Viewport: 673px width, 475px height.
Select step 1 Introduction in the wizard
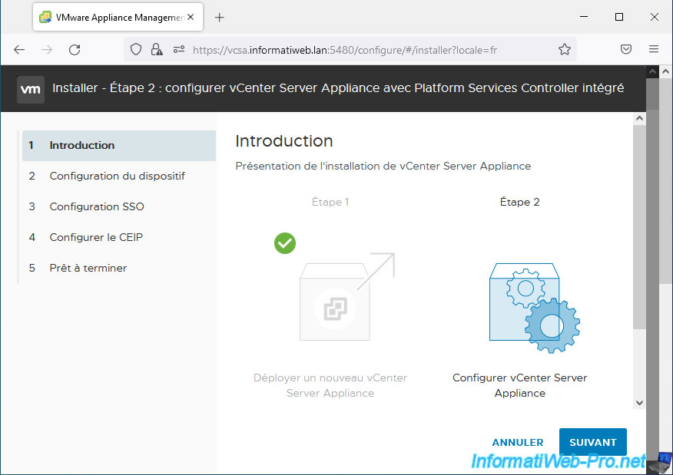click(119, 145)
